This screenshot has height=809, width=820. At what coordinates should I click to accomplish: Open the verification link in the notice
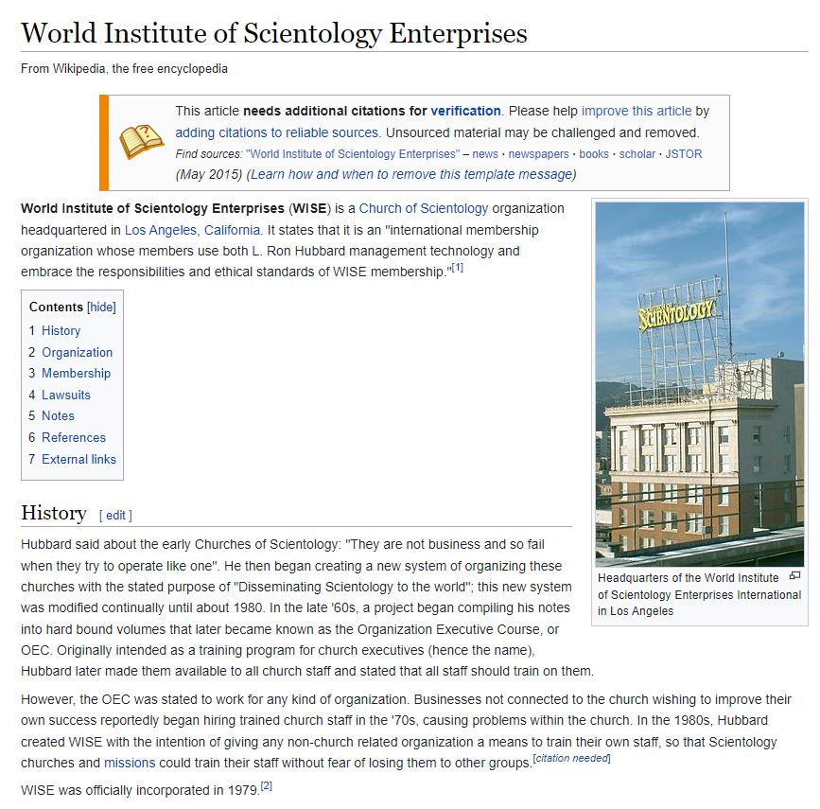pos(465,111)
